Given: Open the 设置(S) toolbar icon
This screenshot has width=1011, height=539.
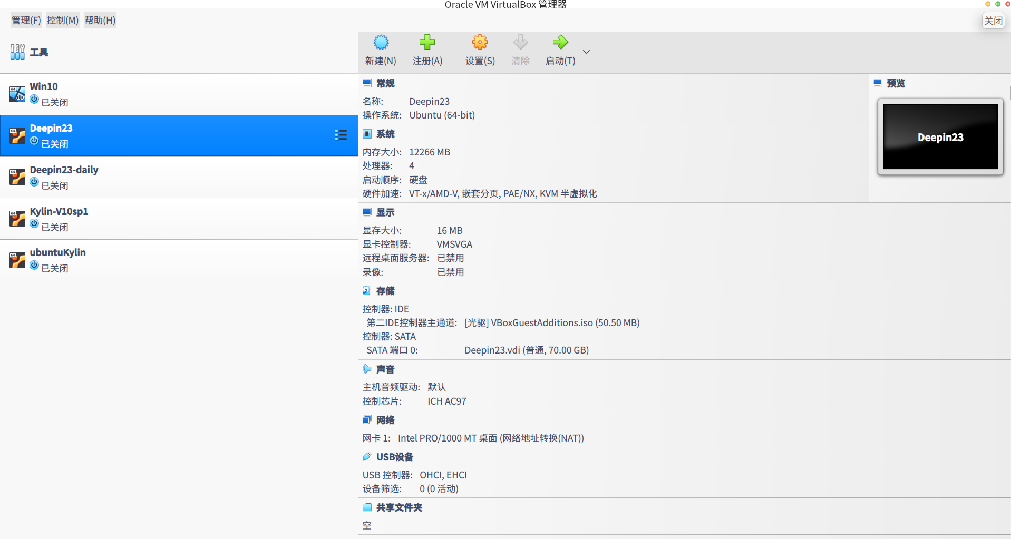Looking at the screenshot, I should tap(479, 42).
